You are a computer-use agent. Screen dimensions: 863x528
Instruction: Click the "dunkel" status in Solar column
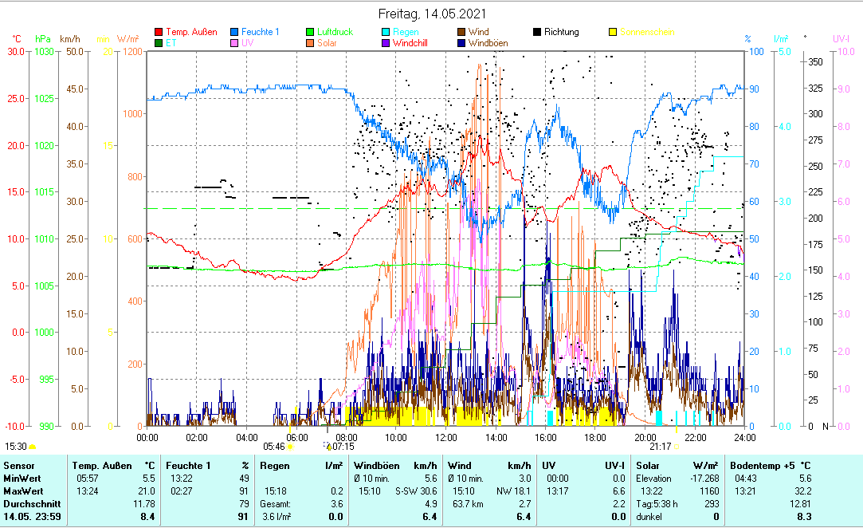649,517
